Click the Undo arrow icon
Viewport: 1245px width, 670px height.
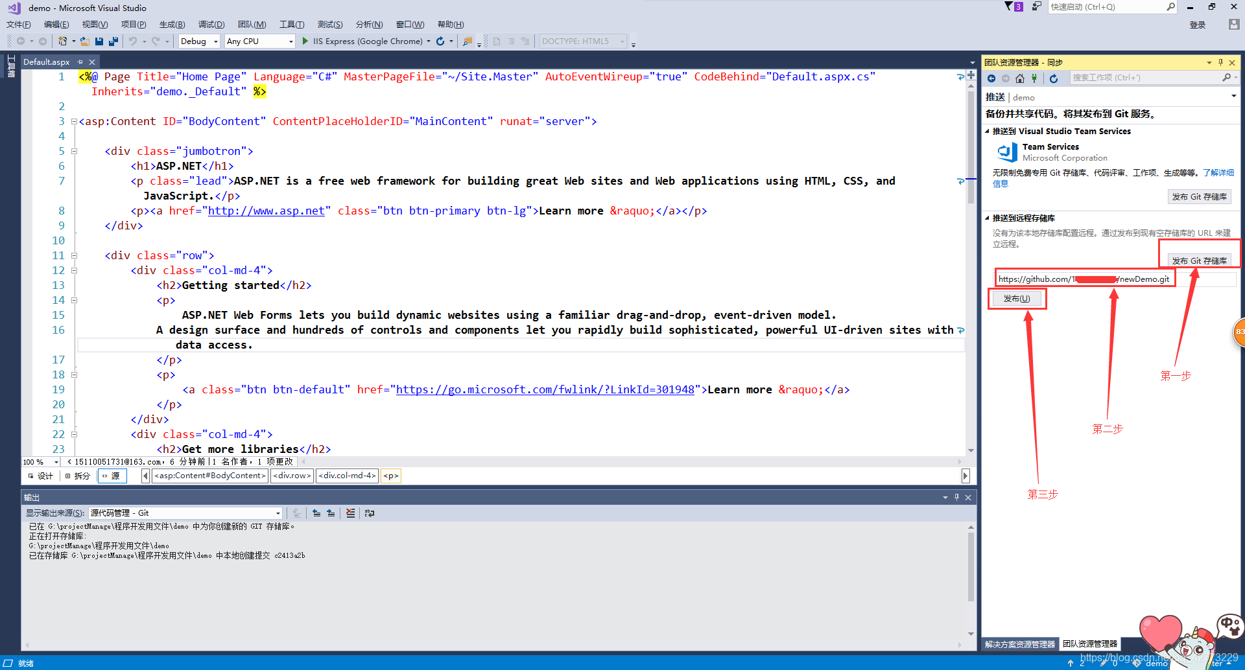(x=133, y=41)
